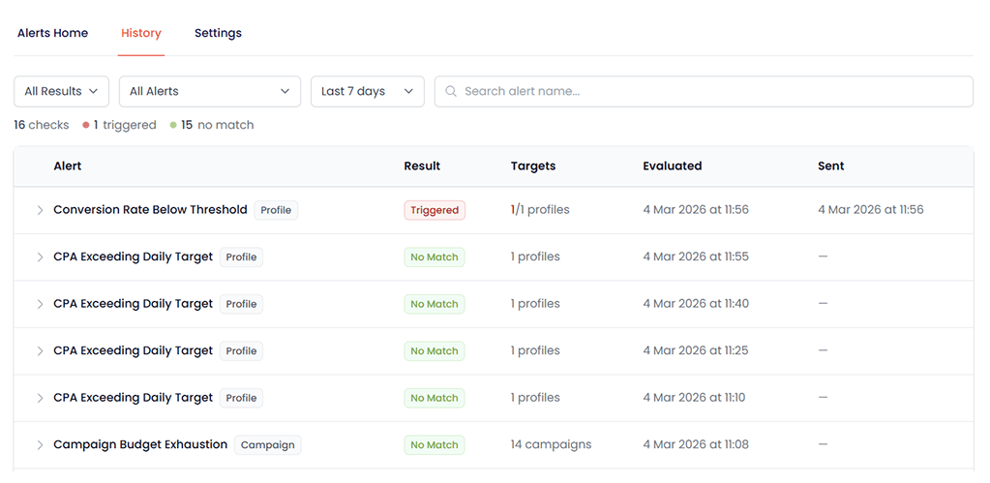Click the Evaluated column header
990x483 pixels.
click(672, 166)
